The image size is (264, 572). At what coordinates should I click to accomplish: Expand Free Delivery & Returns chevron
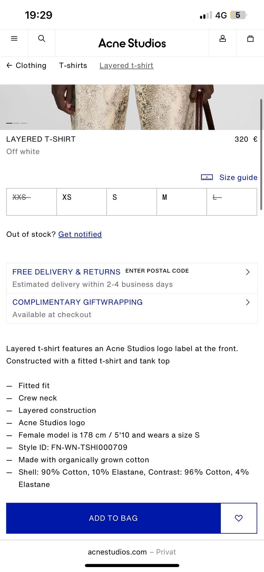pyautogui.click(x=248, y=272)
